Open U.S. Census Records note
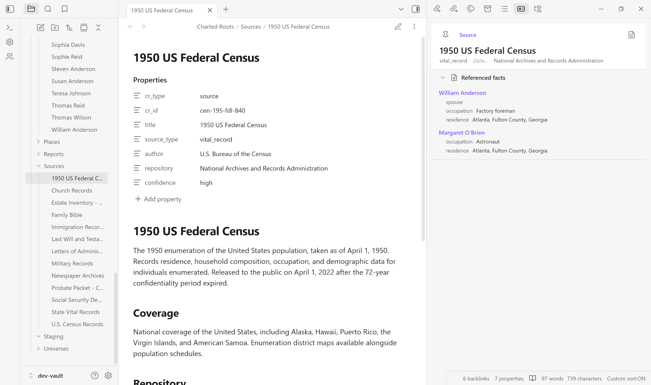This screenshot has height=385, width=651. [x=77, y=324]
